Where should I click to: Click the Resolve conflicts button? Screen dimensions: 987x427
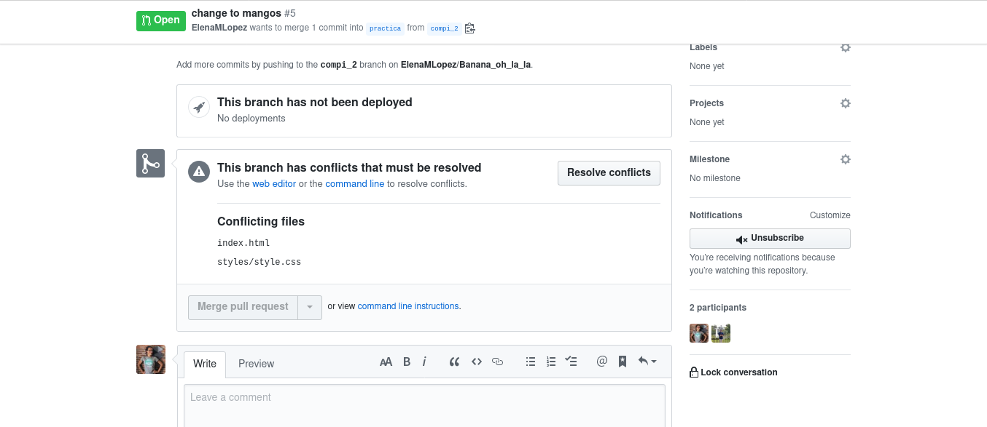[x=609, y=173]
